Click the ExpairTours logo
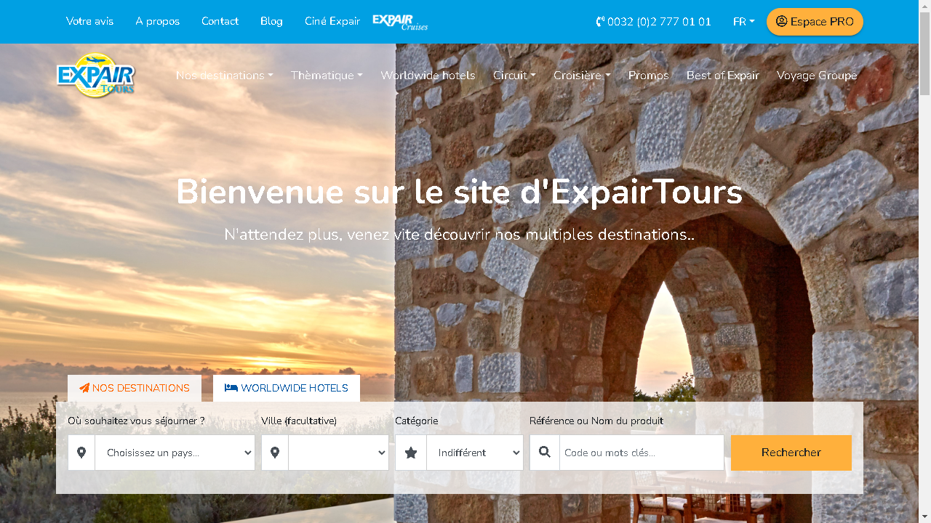Image resolution: width=931 pixels, height=523 pixels. [x=96, y=75]
